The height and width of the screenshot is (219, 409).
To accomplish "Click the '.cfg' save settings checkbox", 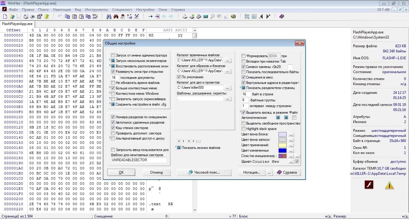I will pos(113,105).
